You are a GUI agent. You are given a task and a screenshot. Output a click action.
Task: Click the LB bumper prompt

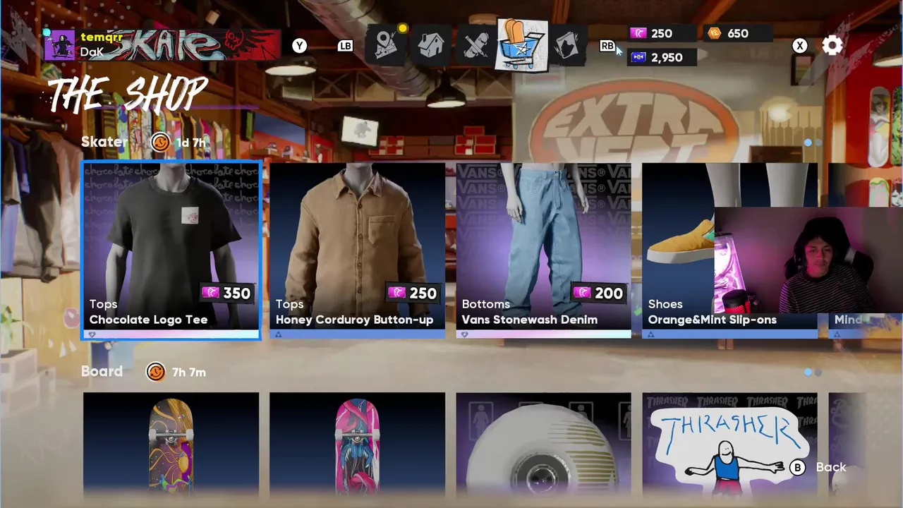[x=345, y=46]
